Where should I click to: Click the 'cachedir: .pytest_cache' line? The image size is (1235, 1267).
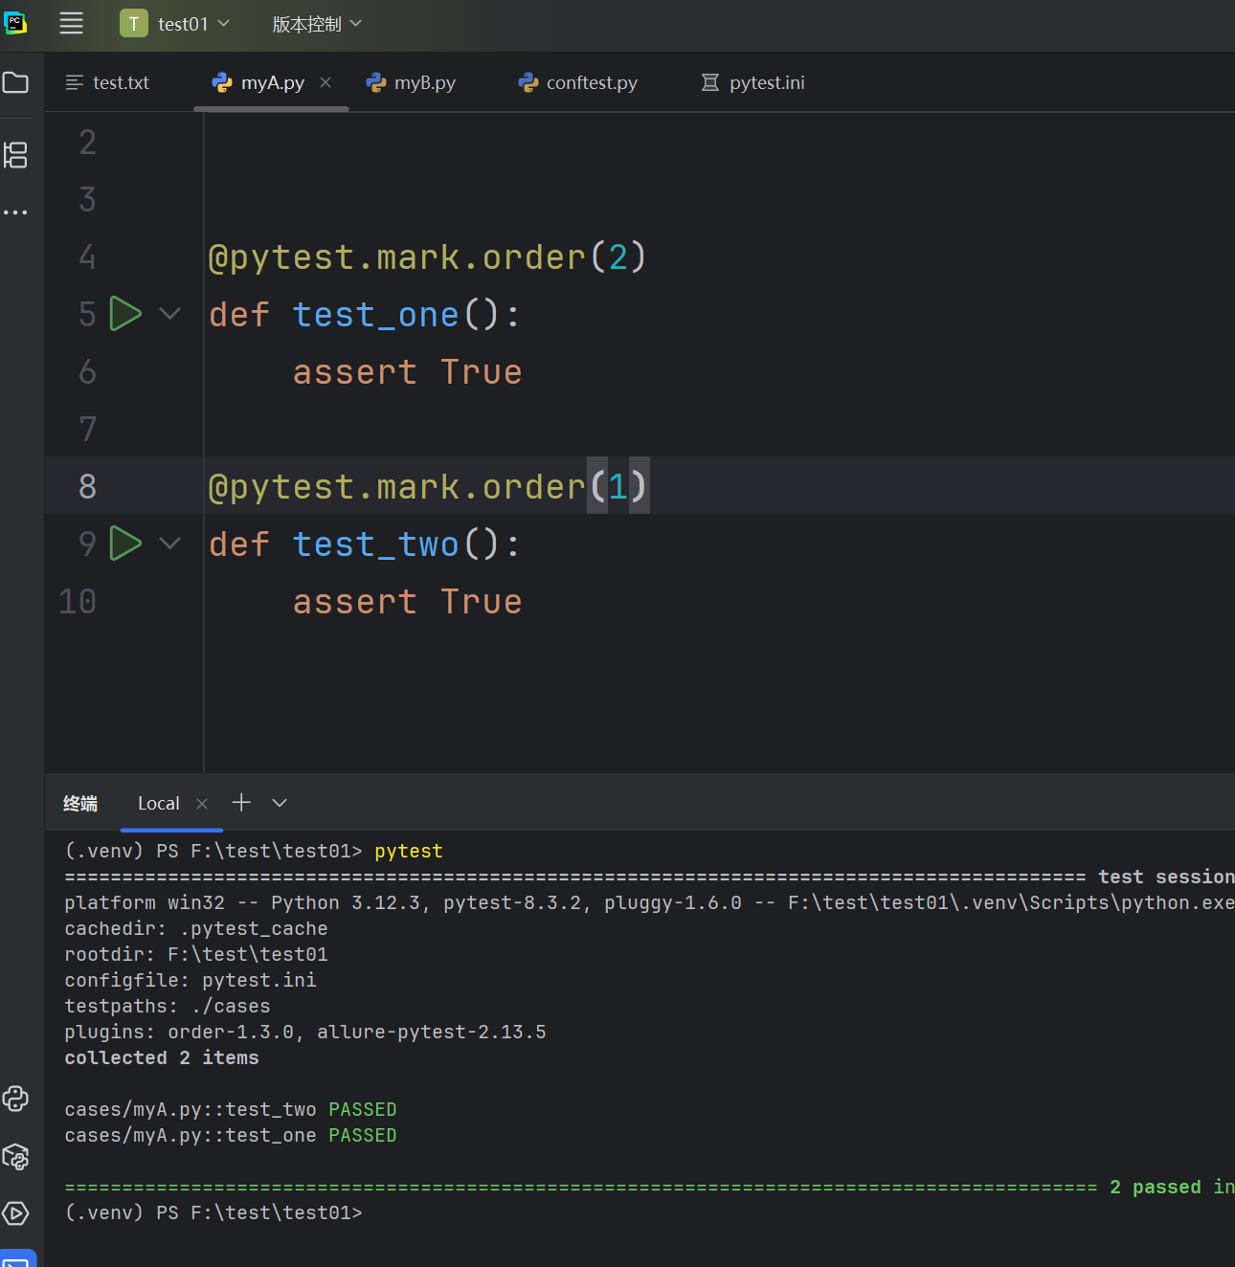tap(196, 928)
